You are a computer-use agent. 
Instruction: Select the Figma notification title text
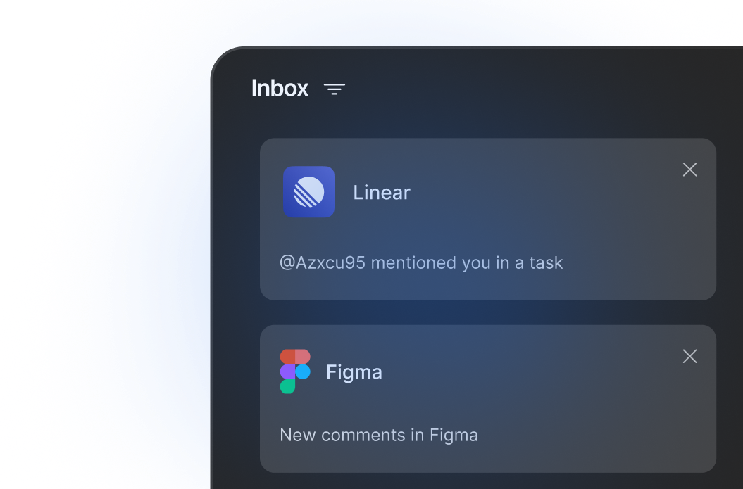(354, 372)
